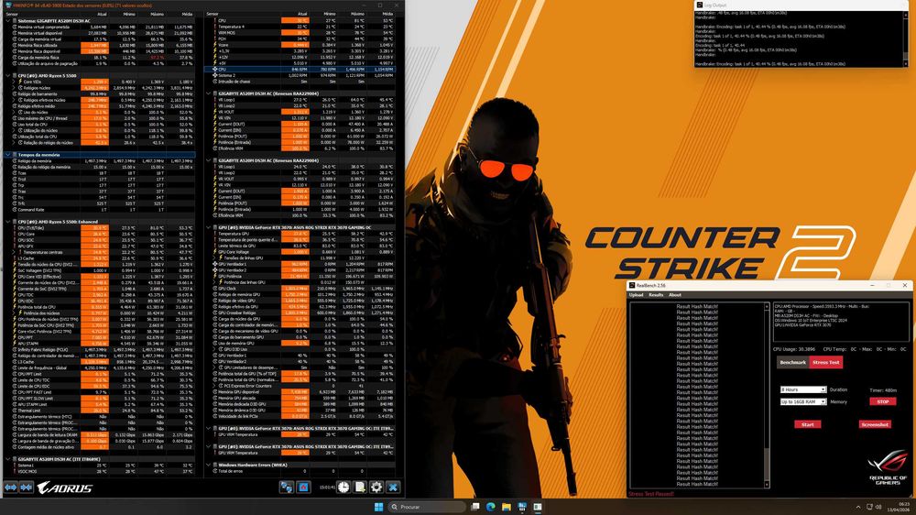Open HWiNFO sensor settings gear icon
Viewport: 916px width, 515px height.
[376, 487]
